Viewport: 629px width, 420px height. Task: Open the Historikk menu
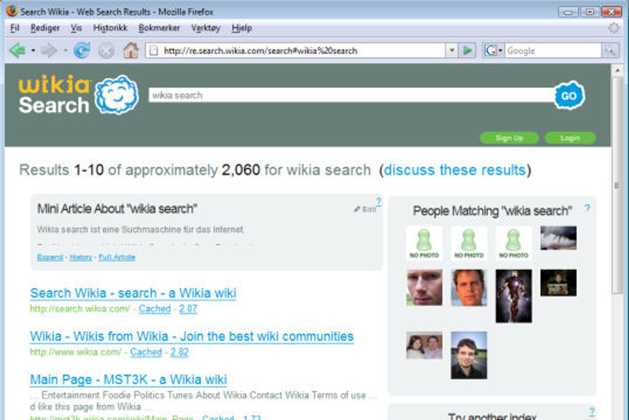point(110,28)
